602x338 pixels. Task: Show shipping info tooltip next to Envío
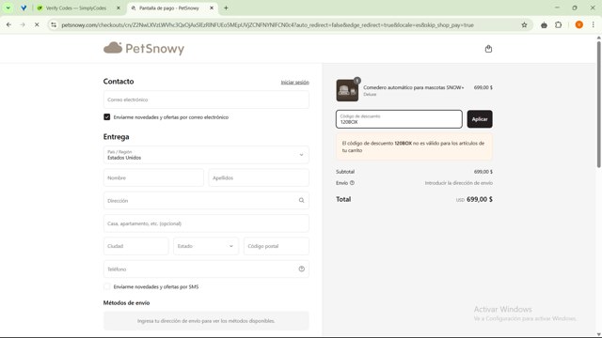(352, 183)
